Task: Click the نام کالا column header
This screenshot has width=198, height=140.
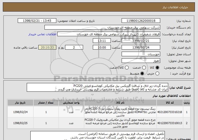Action: [120, 102]
